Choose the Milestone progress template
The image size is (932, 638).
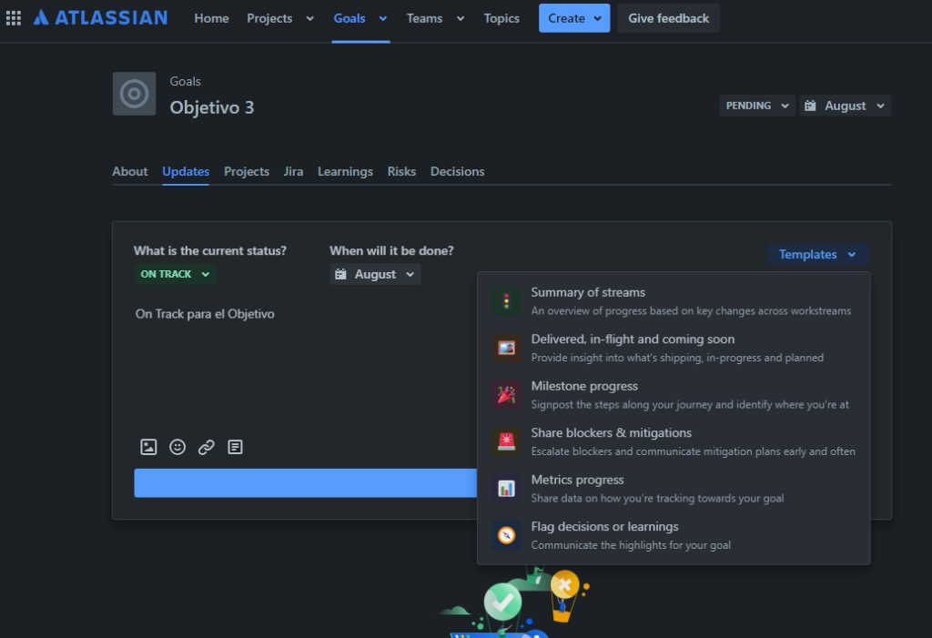(x=584, y=387)
